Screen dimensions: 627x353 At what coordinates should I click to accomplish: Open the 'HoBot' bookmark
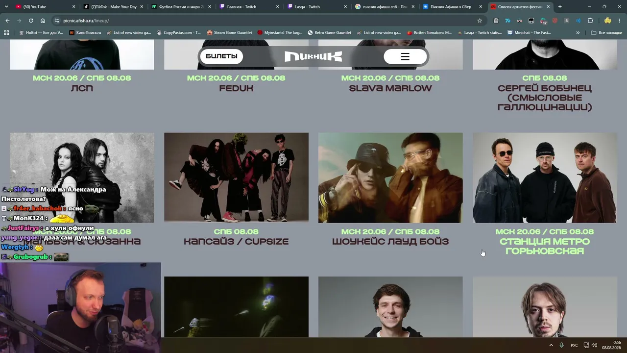(41, 33)
